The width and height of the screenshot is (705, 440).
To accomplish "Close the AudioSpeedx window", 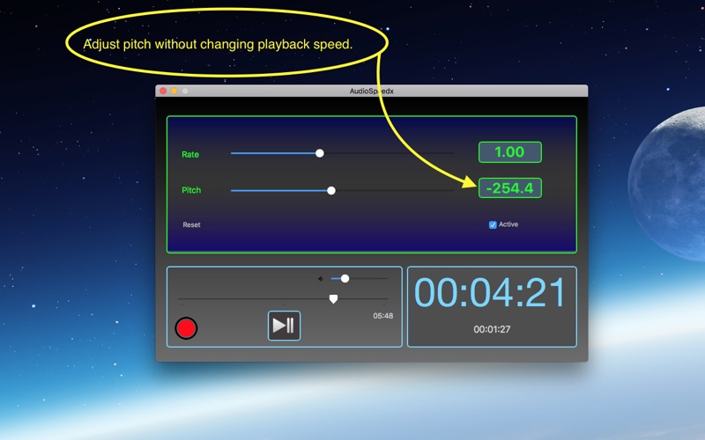I will [163, 91].
